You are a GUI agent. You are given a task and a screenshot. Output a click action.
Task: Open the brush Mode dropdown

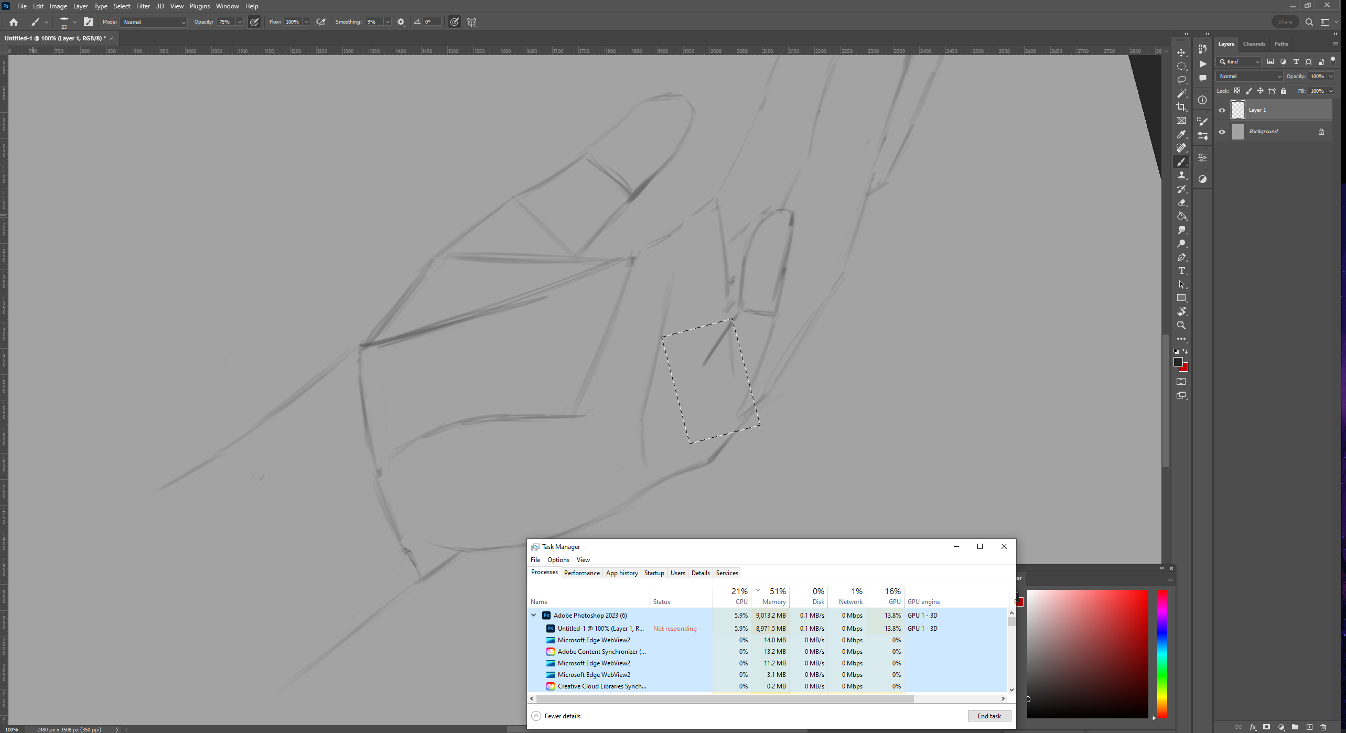point(154,22)
